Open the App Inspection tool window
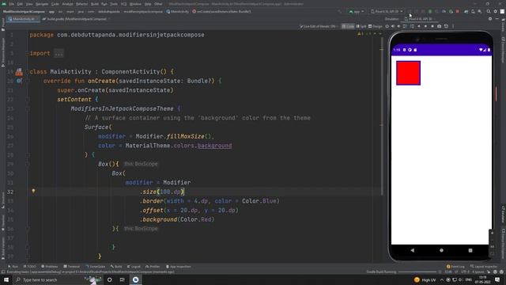This screenshot has height=285, width=506. pos(178,267)
